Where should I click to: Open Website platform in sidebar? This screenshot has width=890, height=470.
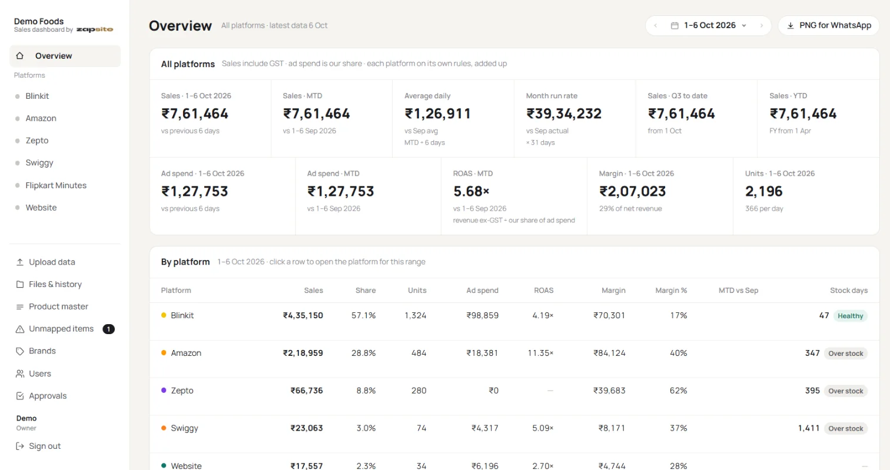point(65,208)
